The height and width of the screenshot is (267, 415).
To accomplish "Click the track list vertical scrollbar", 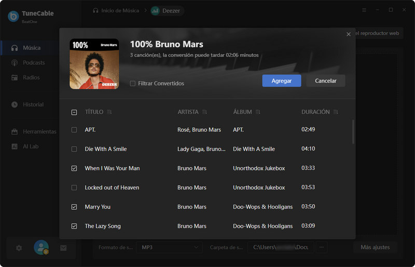I will coord(353,132).
